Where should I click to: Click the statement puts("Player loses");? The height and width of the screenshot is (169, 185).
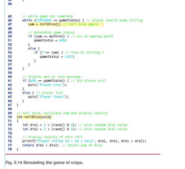pos(48,97)
